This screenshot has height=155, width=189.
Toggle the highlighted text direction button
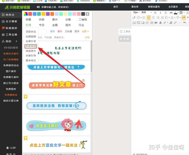coord(184,18)
